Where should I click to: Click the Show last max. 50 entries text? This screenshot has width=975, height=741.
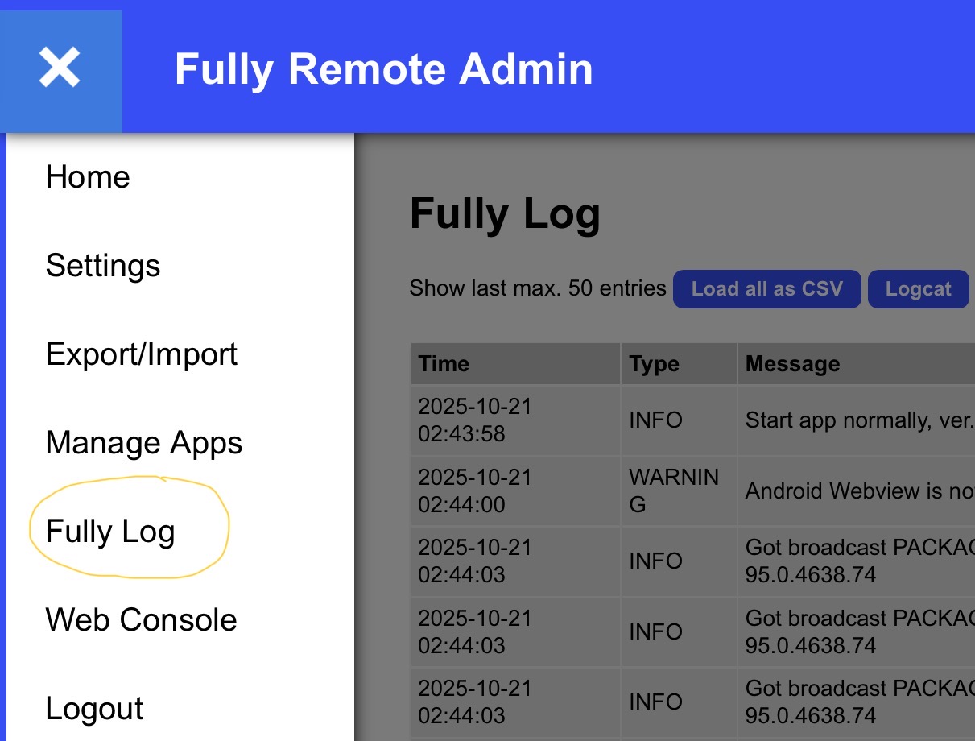(x=537, y=288)
